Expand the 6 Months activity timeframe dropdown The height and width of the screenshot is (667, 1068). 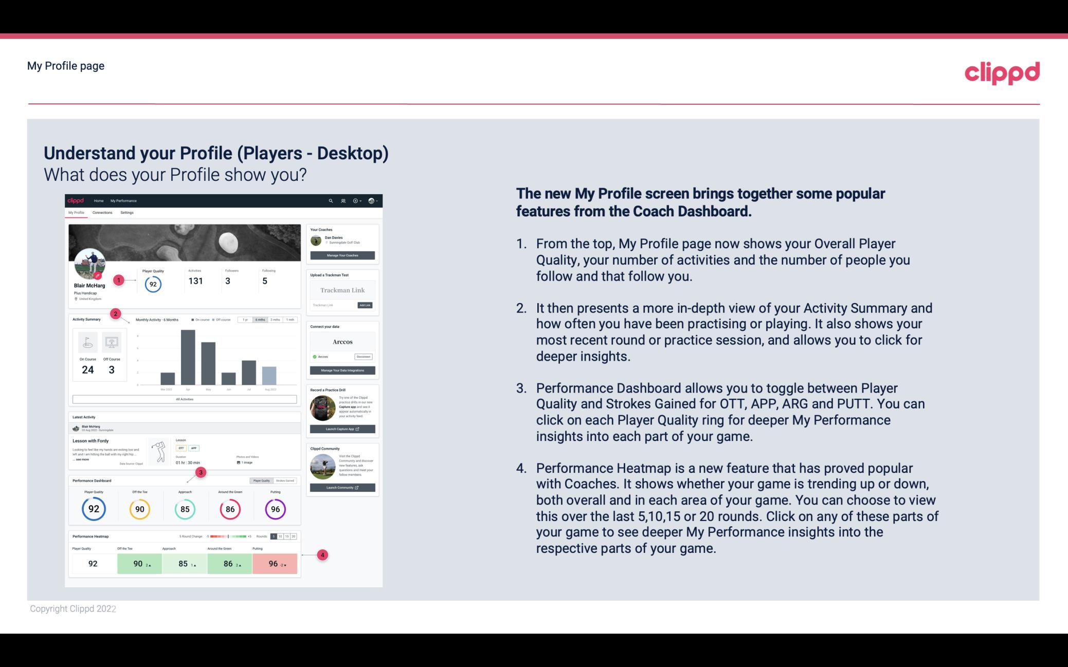(x=261, y=321)
